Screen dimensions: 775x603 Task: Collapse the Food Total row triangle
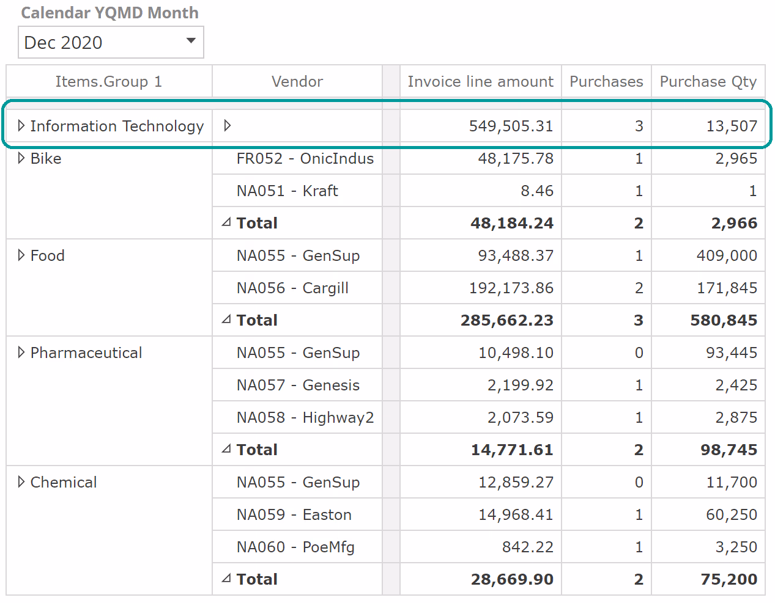(226, 320)
